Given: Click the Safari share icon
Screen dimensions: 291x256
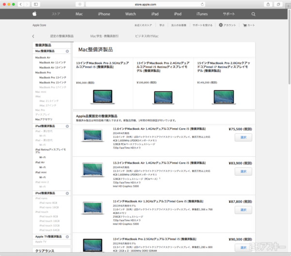Looking at the screenshot, I should pos(268,4).
